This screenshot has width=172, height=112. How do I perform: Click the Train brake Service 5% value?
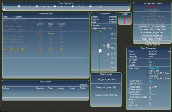pyautogui.click(x=154, y=68)
